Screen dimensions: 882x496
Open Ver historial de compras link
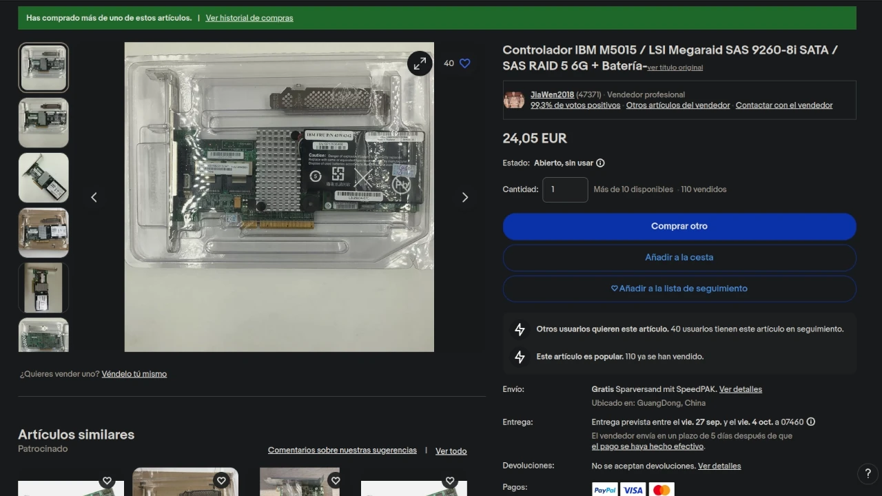point(249,18)
